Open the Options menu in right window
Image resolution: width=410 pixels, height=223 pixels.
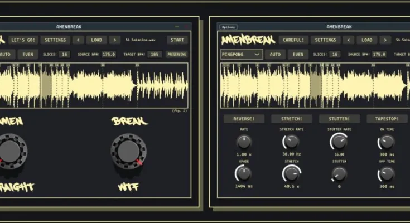point(228,27)
